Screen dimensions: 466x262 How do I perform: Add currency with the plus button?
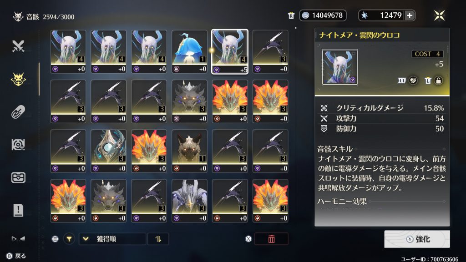click(410, 15)
